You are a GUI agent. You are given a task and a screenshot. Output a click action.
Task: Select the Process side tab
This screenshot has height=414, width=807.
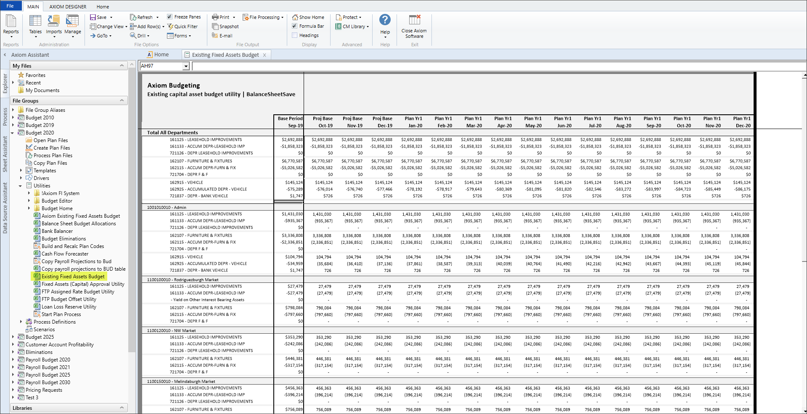point(5,117)
